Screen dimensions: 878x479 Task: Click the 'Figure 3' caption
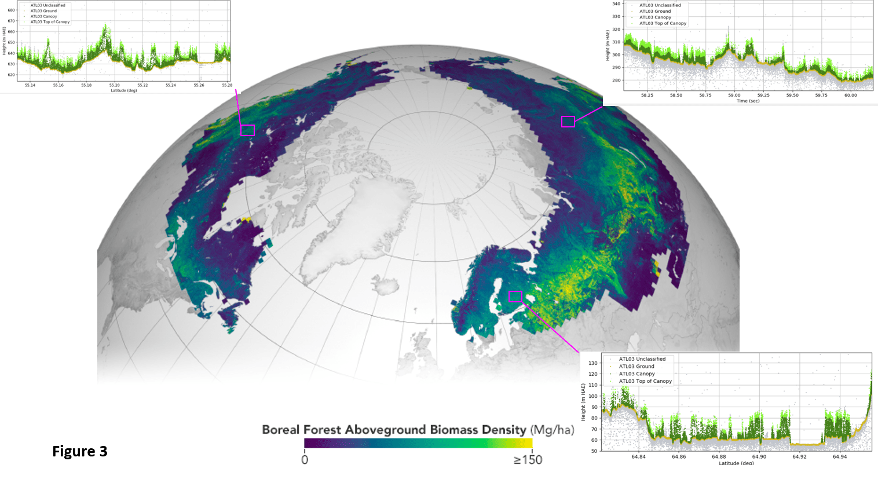[80, 451]
